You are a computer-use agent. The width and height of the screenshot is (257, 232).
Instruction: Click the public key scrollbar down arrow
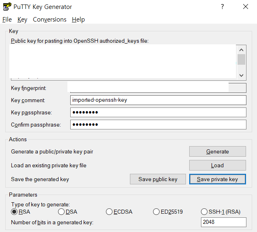coord(241,75)
